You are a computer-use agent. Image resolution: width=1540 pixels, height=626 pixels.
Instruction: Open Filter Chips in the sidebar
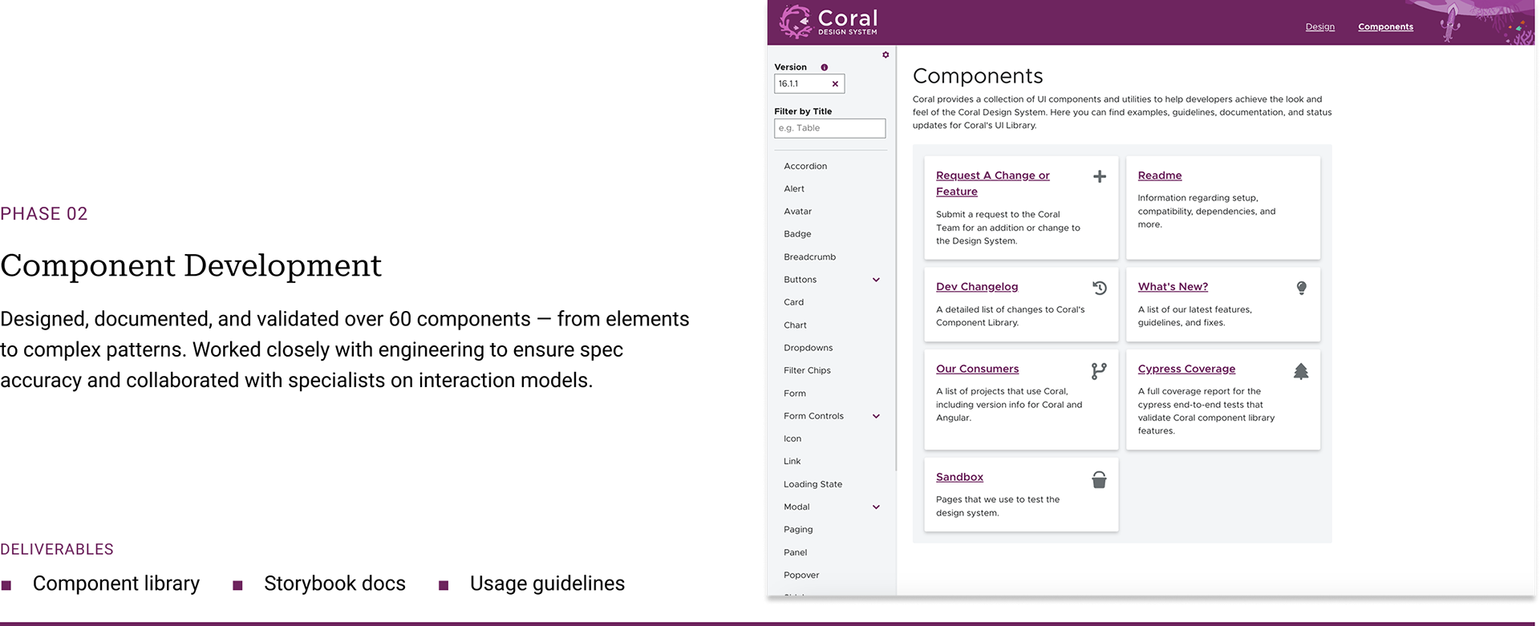coord(807,370)
